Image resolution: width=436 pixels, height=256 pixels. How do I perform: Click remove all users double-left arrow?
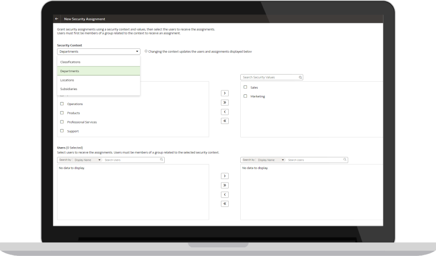tap(225, 204)
